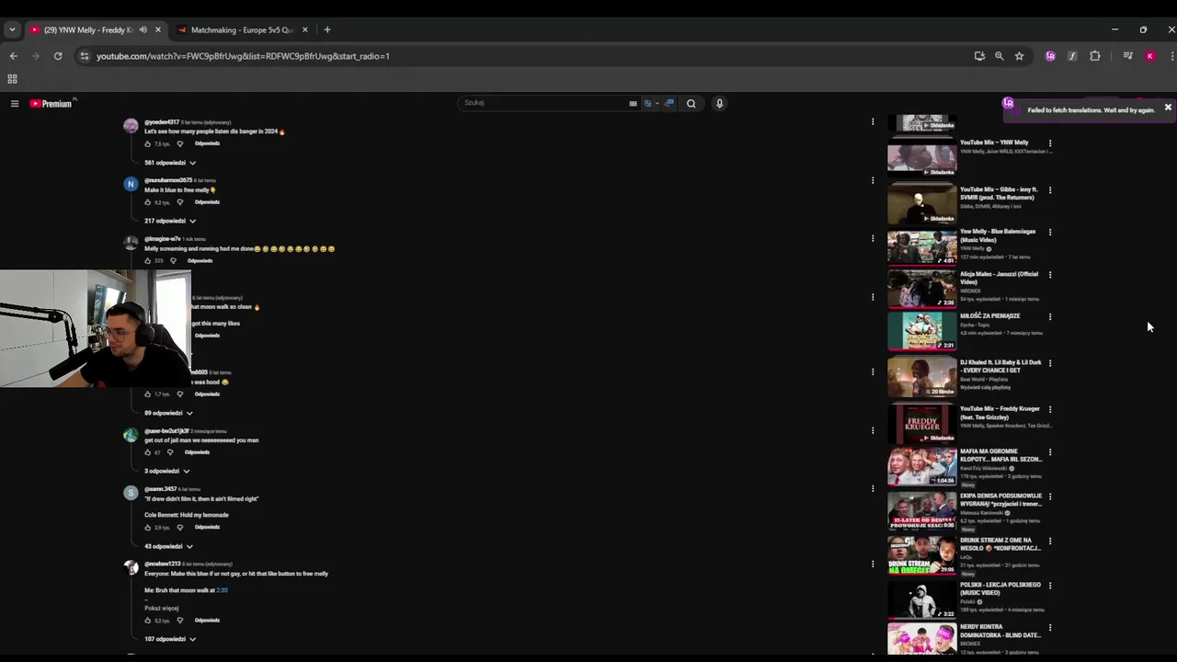Open the tab search dropdown arrow
The image size is (1177, 662).
[x=12, y=29]
